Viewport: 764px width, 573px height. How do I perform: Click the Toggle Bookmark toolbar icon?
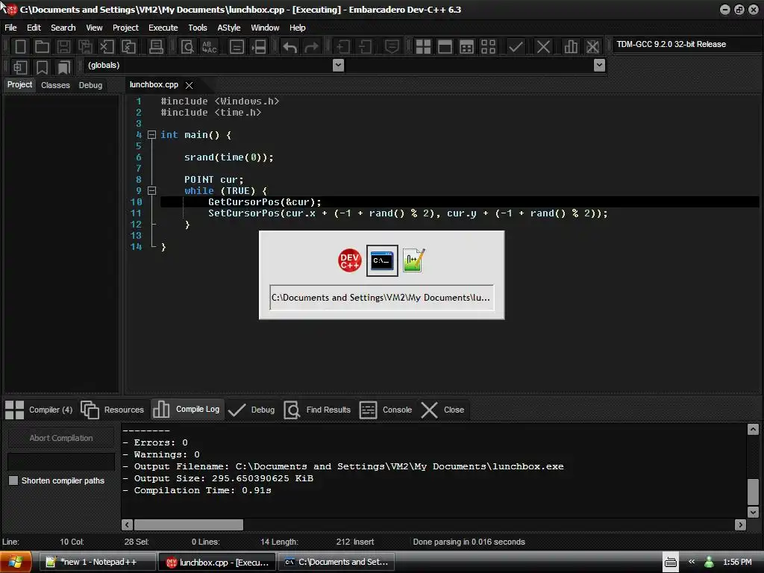point(43,67)
